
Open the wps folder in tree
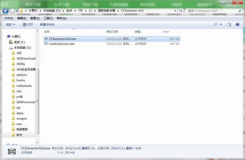(19, 124)
